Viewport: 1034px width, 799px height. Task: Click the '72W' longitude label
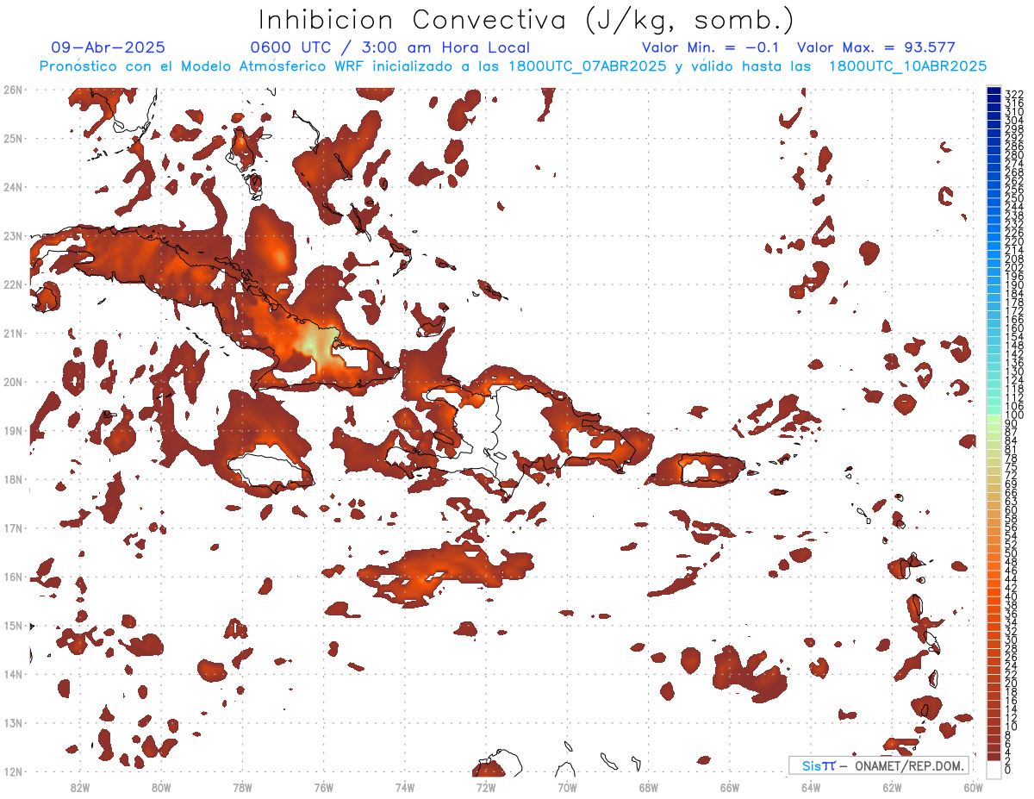[x=486, y=787]
